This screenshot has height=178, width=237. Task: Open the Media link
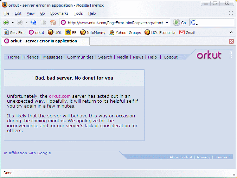(x=122, y=57)
